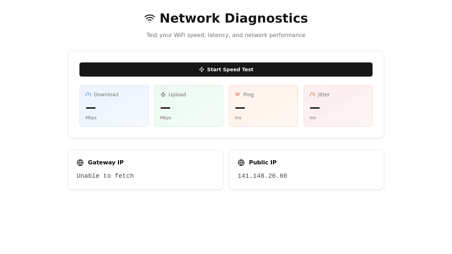This screenshot has width=452, height=254.
Task: Click the 'Unable to fetch' text
Action: pos(105,176)
